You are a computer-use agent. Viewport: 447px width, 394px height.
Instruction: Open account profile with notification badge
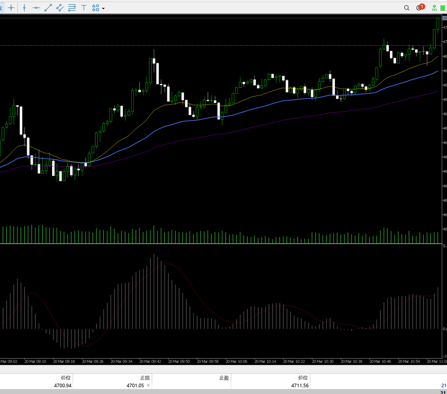[x=420, y=7]
